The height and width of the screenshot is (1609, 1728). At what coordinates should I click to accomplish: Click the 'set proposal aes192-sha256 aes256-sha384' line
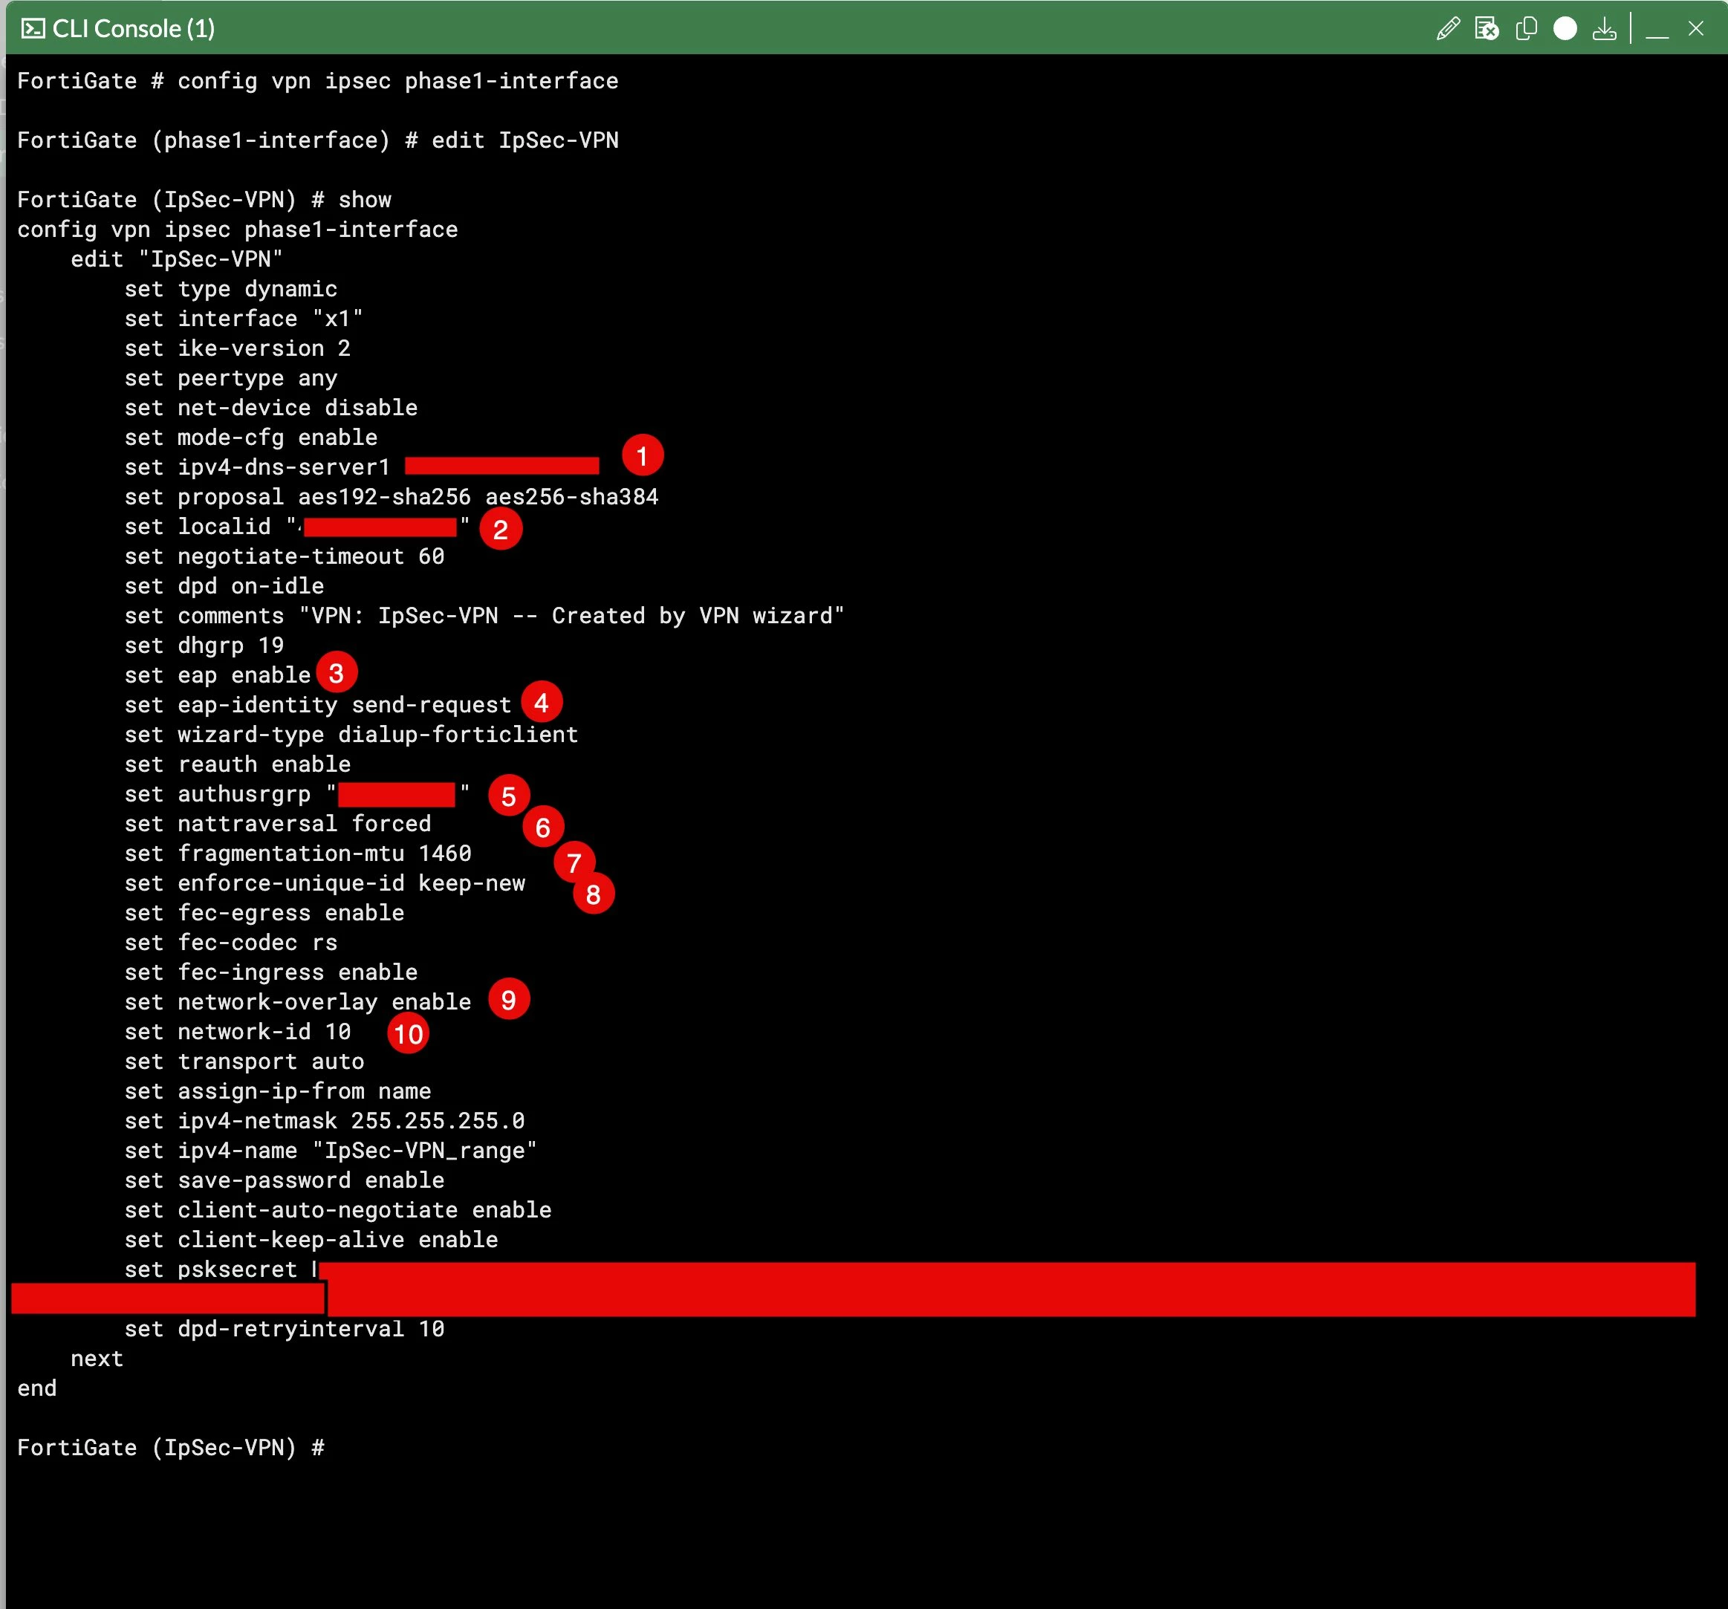pyautogui.click(x=392, y=496)
